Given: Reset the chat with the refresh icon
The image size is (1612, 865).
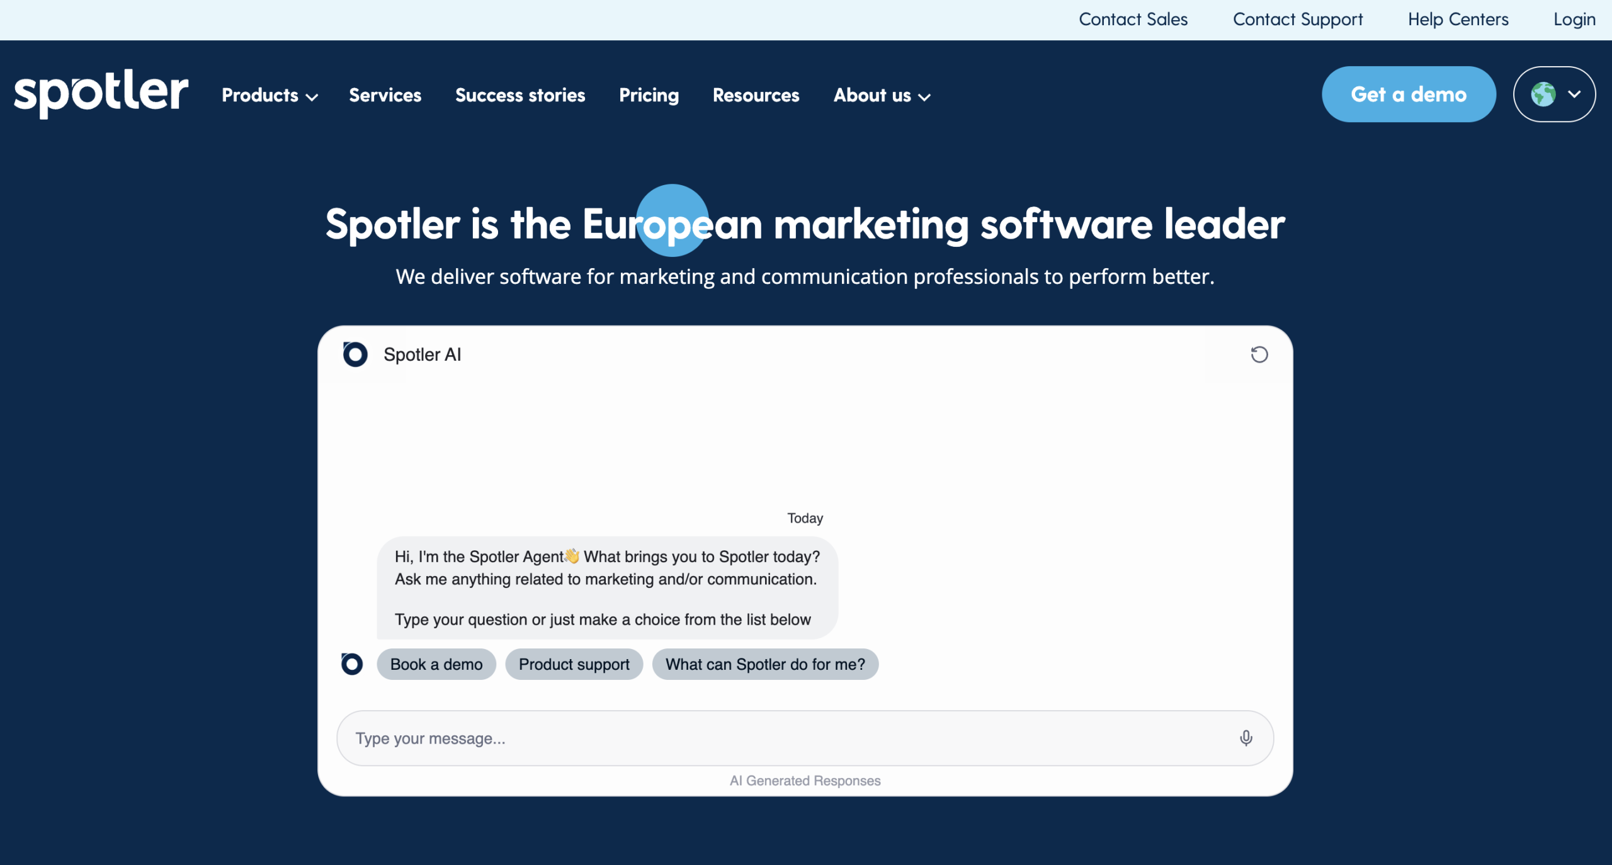Looking at the screenshot, I should tap(1259, 354).
